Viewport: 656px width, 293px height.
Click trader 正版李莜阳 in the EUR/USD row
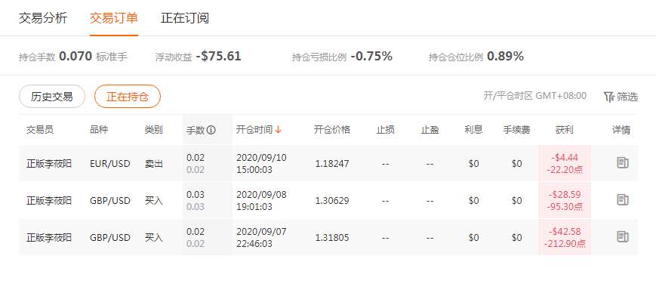(x=49, y=163)
